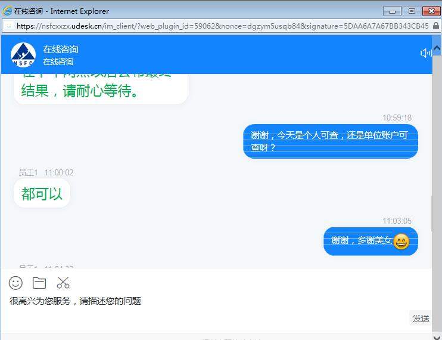Click the scroll up arrow
Viewport: 442px width, 340px height.
point(437,49)
